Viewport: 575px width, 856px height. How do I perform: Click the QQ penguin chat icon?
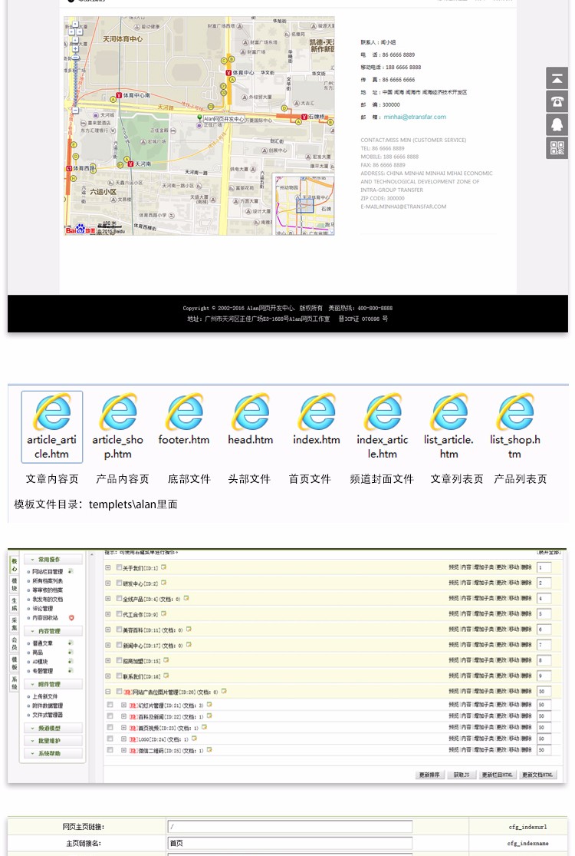pyautogui.click(x=557, y=125)
